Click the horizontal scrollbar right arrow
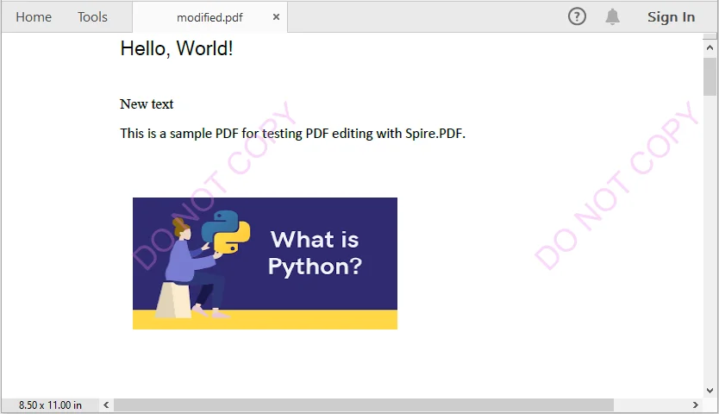 (x=695, y=405)
